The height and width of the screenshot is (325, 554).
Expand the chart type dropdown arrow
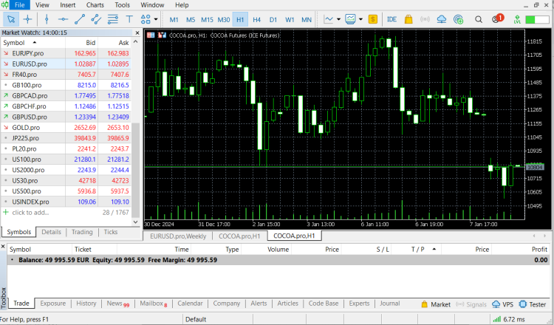coord(338,19)
